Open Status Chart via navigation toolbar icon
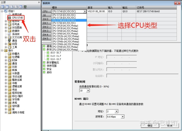The height and width of the screenshot is (131, 182). click(7, 7)
